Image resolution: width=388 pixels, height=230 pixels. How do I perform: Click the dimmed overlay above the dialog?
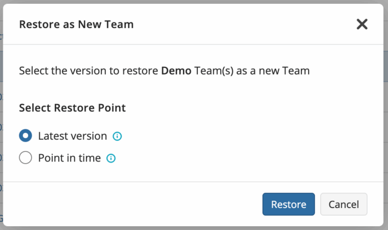pyautogui.click(x=194, y=2)
